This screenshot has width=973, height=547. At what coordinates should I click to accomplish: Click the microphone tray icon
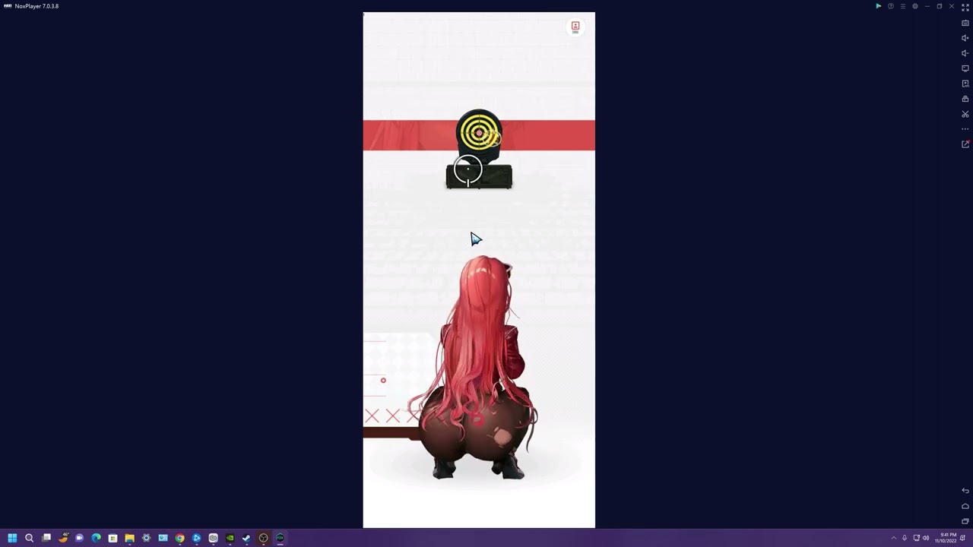905,538
